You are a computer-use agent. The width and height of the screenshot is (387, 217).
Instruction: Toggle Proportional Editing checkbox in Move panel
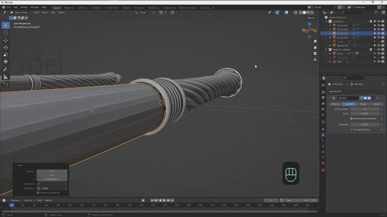tap(37, 193)
